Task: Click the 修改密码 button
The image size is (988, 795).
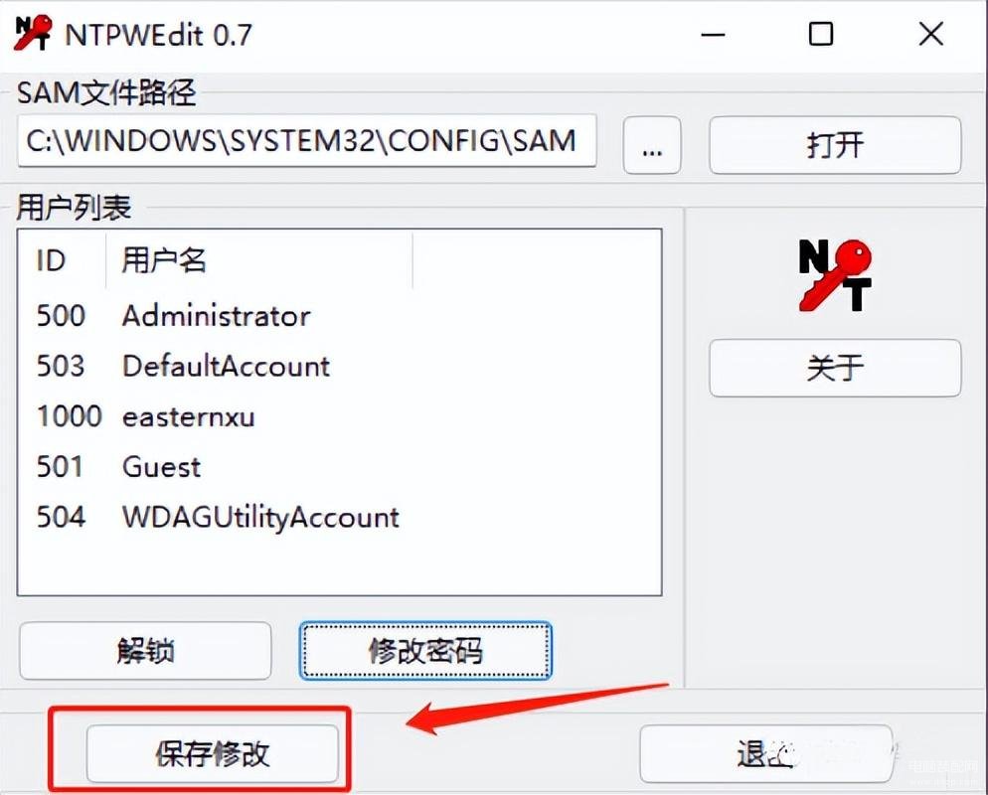Action: tap(425, 651)
